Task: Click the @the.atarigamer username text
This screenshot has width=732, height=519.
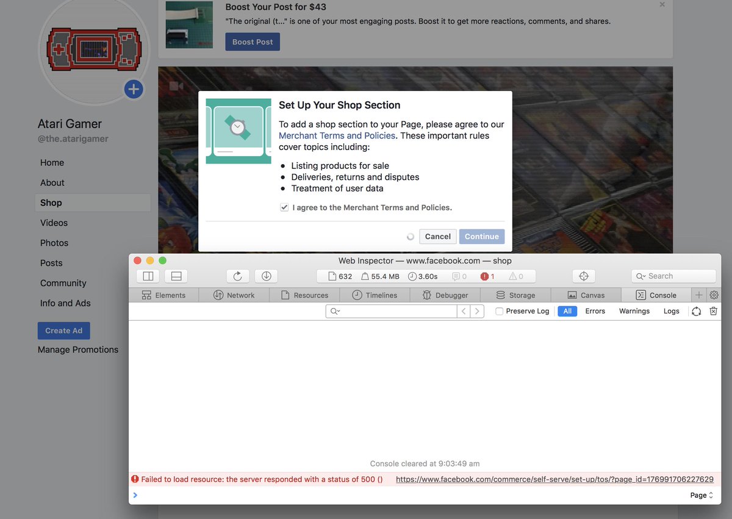Action: click(x=73, y=138)
